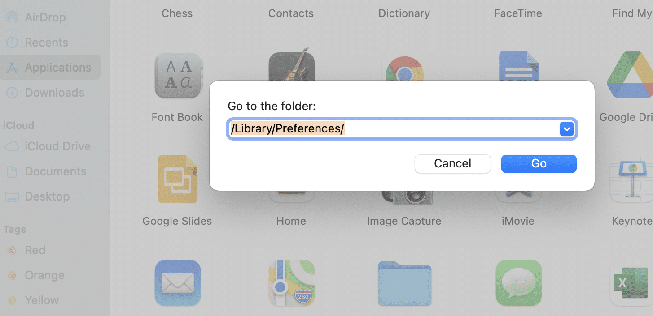Launch the Microsoft Excel app icon

(x=631, y=283)
